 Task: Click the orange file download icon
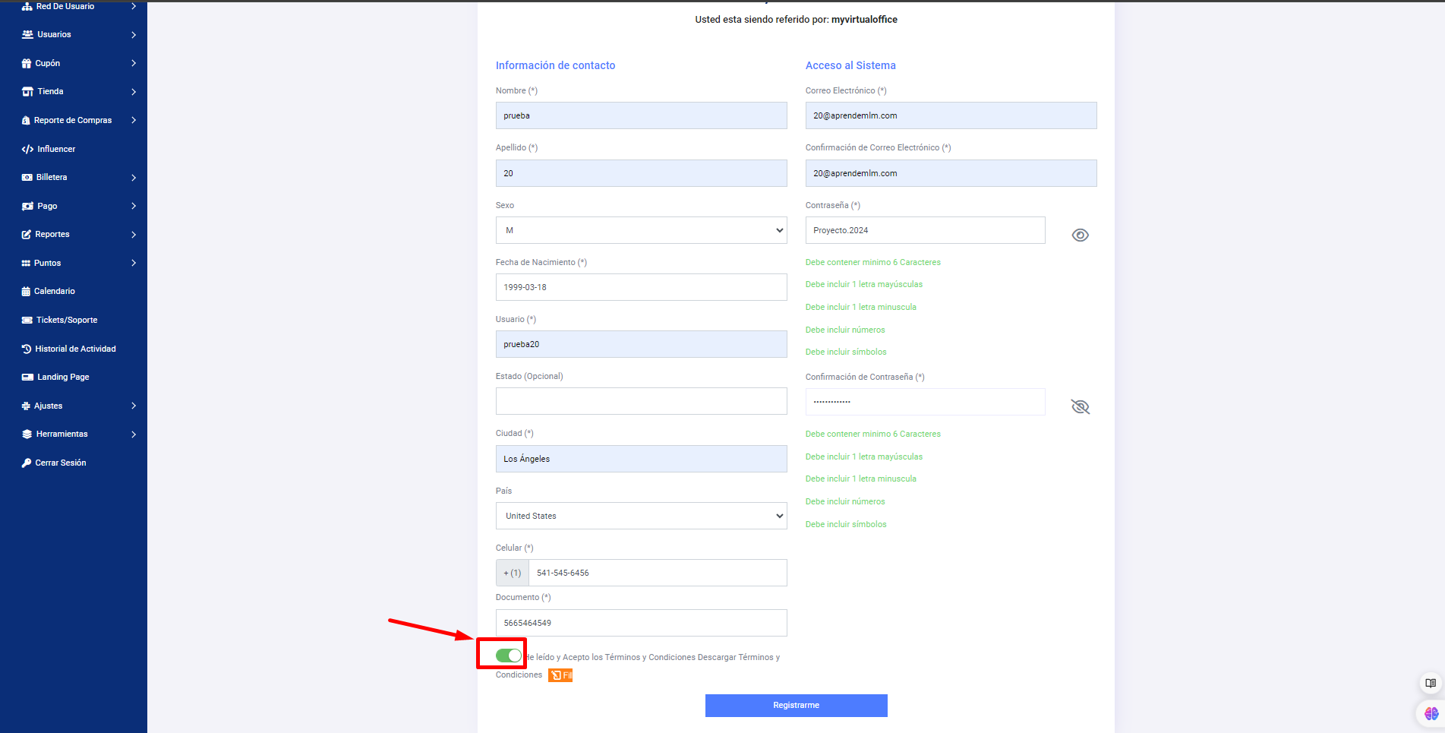pyautogui.click(x=560, y=675)
